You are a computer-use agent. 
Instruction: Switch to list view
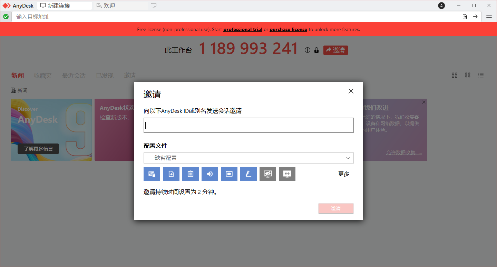point(481,75)
